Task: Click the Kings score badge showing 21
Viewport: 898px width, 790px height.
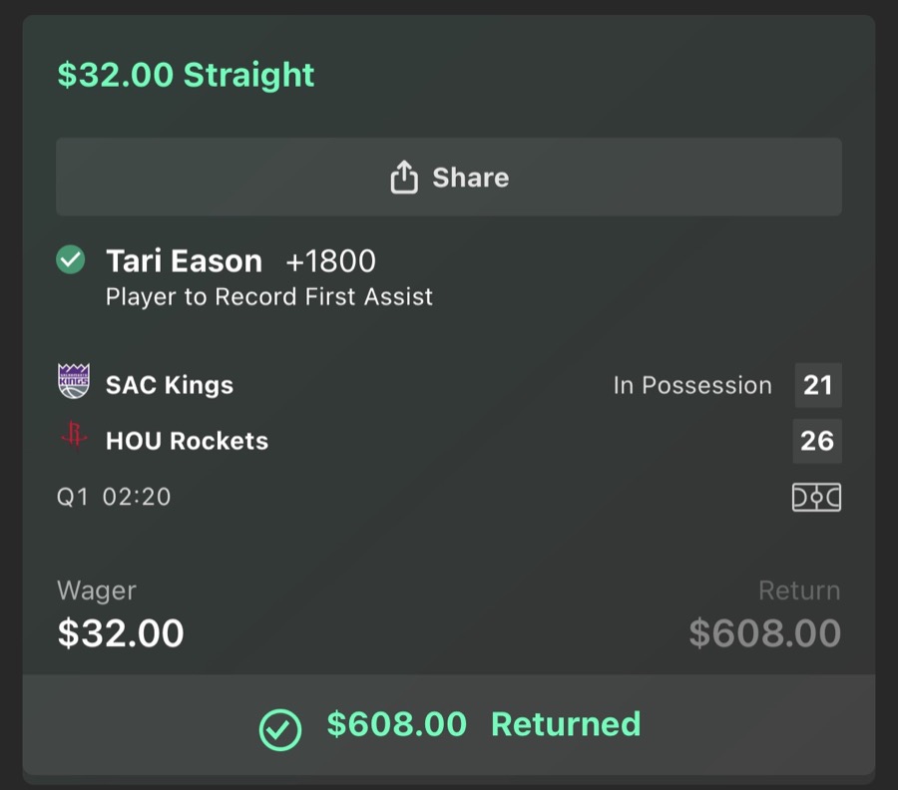Action: 819,385
